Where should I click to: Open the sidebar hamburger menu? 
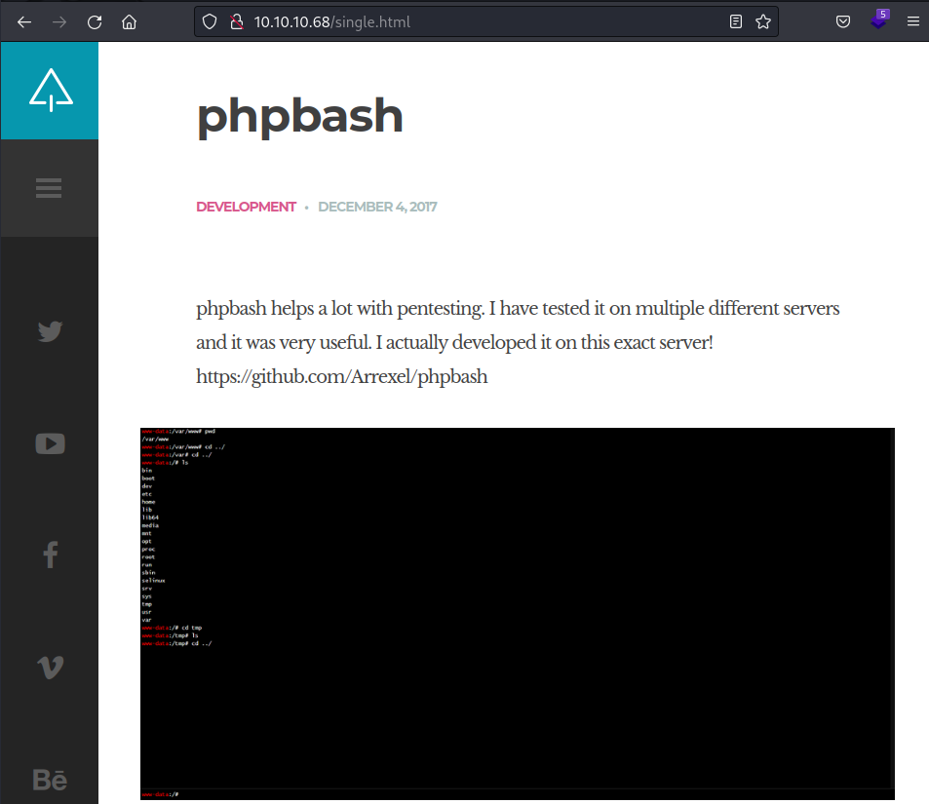tap(49, 188)
